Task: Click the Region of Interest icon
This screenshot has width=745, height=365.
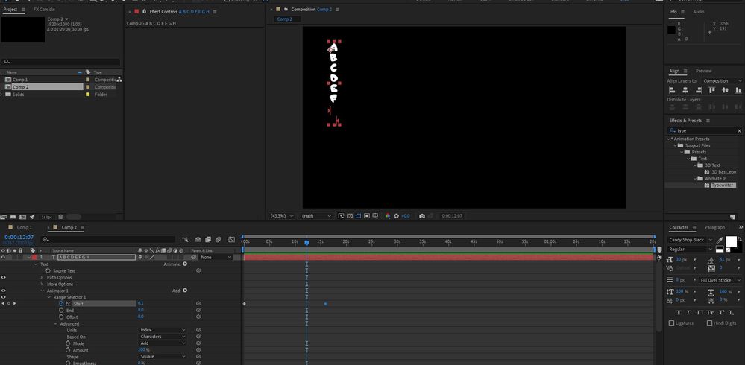Action: [367, 215]
